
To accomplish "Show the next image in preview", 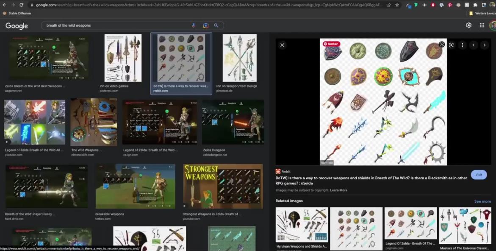I will click(484, 45).
